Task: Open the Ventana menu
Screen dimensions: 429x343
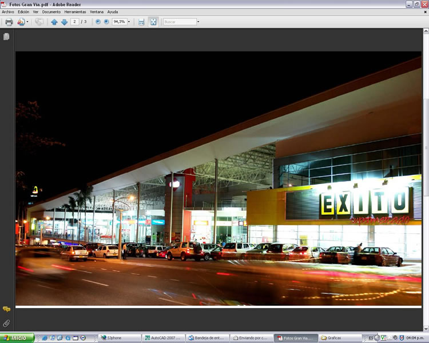Action: pyautogui.click(x=97, y=12)
